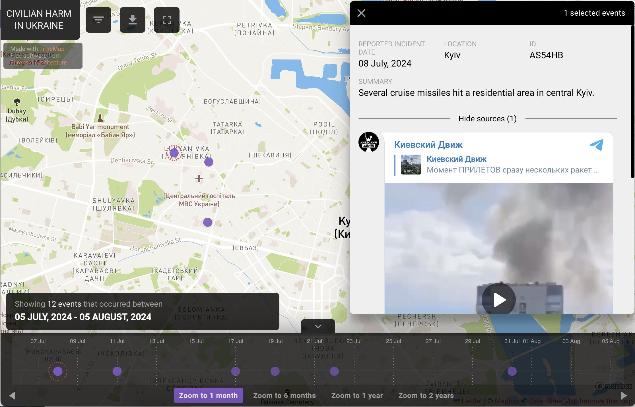635x407 pixels.
Task: Select Zoom to 2 years
Action: coord(426,395)
